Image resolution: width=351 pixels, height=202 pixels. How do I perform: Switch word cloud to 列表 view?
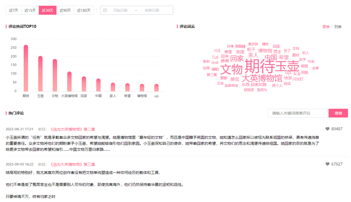[x=338, y=27]
